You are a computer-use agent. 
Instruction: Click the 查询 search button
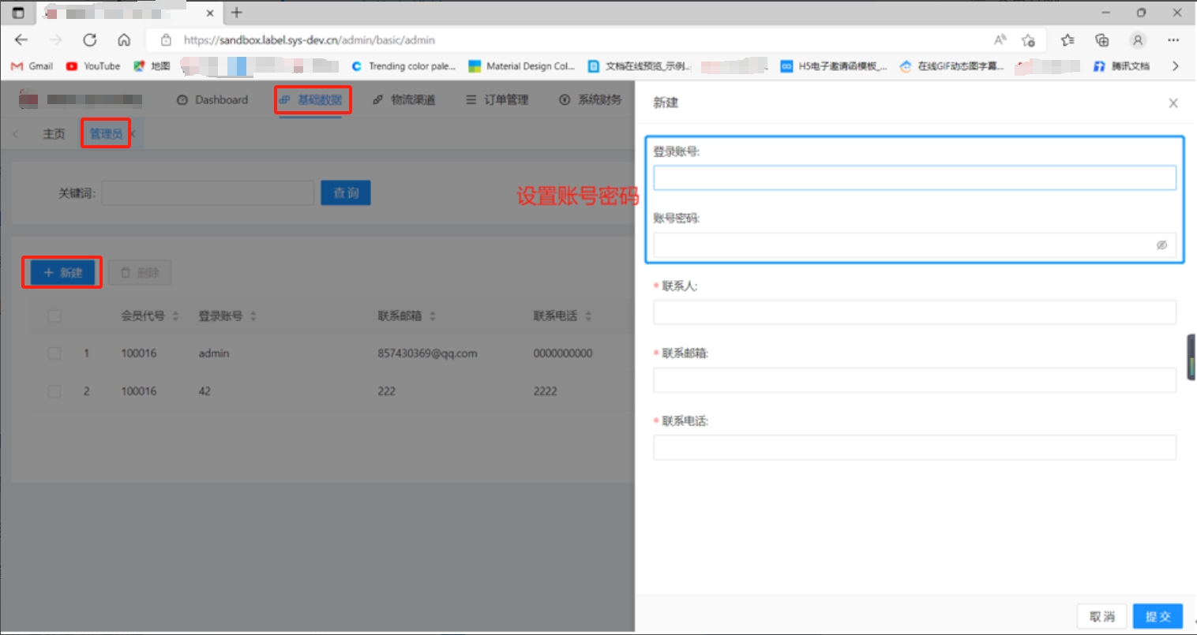346,193
